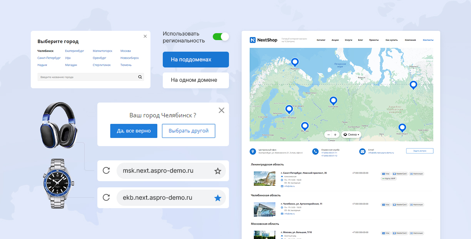The width and height of the screenshot is (471, 239).
Task: Star the msk.next.aspro-demo.ru address
Action: tap(218, 170)
